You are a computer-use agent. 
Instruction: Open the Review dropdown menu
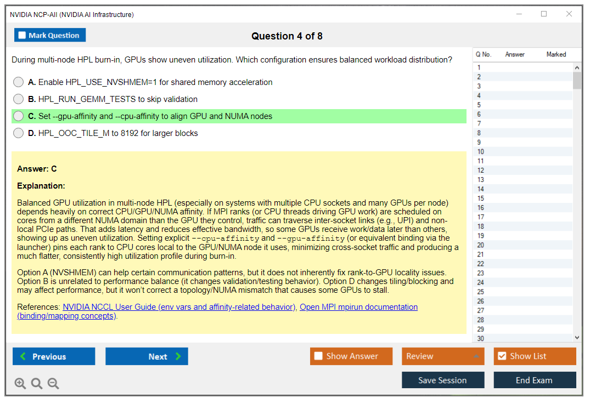(443, 356)
